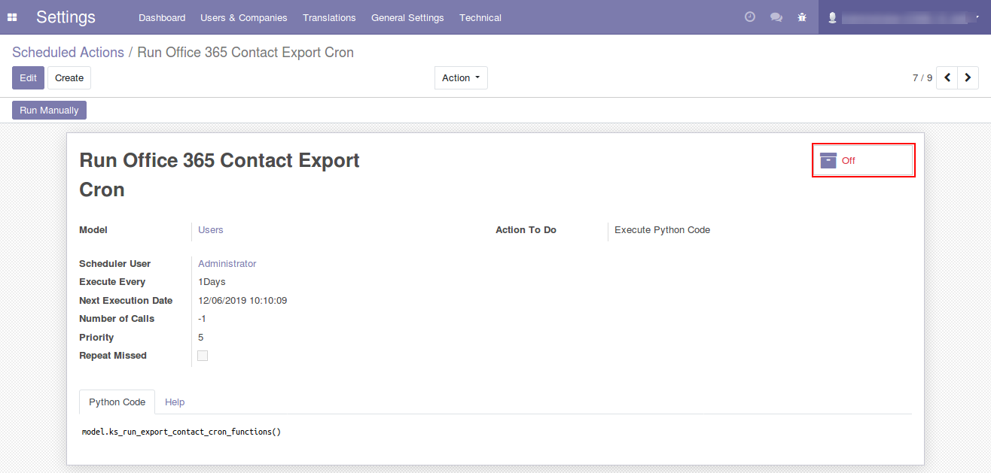This screenshot has width=991, height=473.
Task: Click the archive box icon
Action: [828, 160]
